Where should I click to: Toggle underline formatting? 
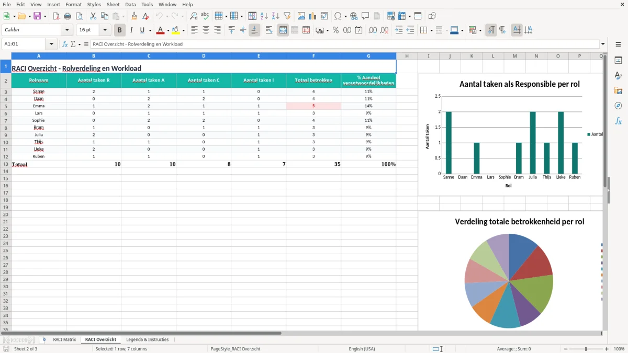(x=142, y=30)
